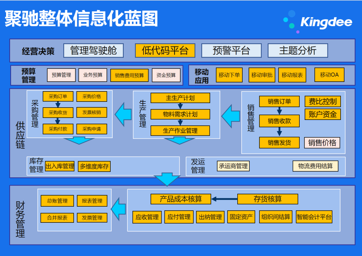The width and height of the screenshot is (362, 256).
Task: Open the 管理驾驶舱 module
Action: (94, 50)
